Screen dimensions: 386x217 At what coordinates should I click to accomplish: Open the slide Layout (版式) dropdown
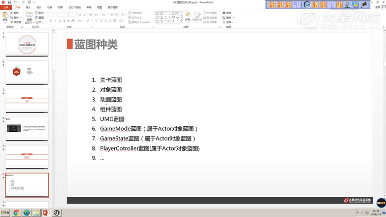41,13
